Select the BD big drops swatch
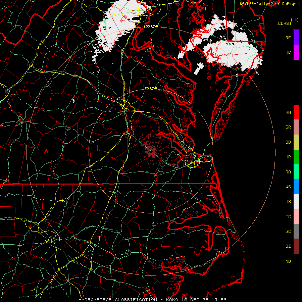 [x=296, y=142]
